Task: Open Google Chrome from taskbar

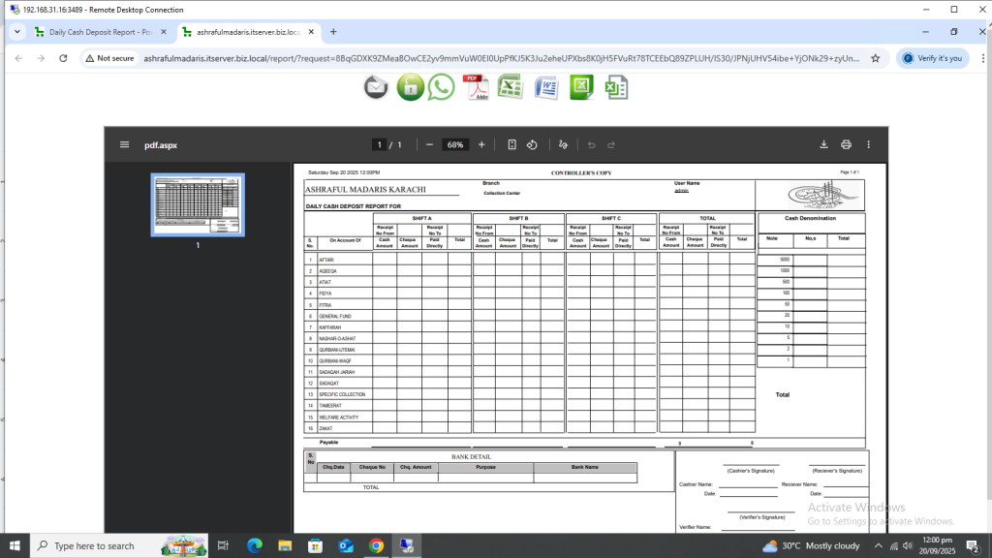Action: point(376,545)
